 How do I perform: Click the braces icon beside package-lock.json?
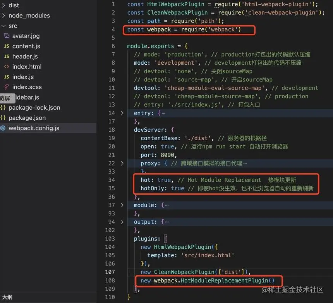[x=3, y=107]
